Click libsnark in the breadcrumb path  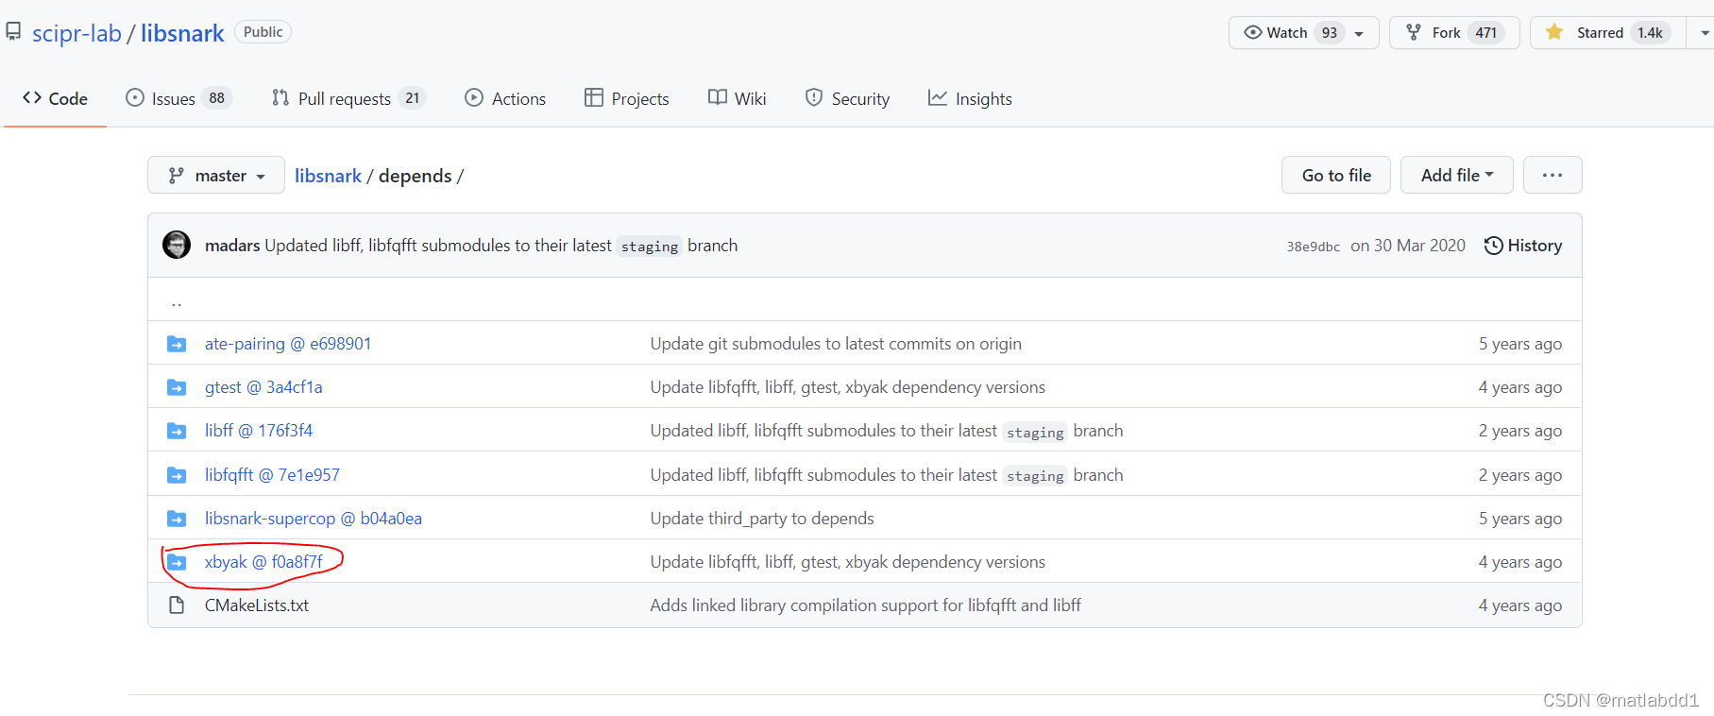[x=328, y=176]
